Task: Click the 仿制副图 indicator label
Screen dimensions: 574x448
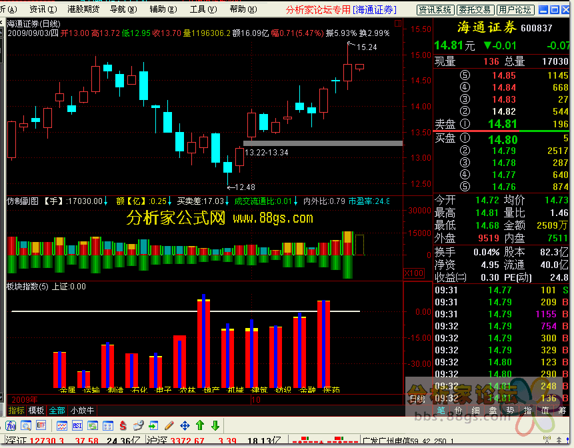Action: tap(23, 201)
